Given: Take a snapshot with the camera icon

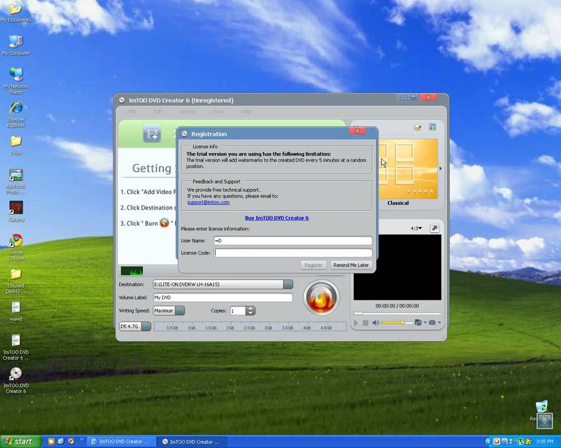Looking at the screenshot, I should tap(432, 322).
